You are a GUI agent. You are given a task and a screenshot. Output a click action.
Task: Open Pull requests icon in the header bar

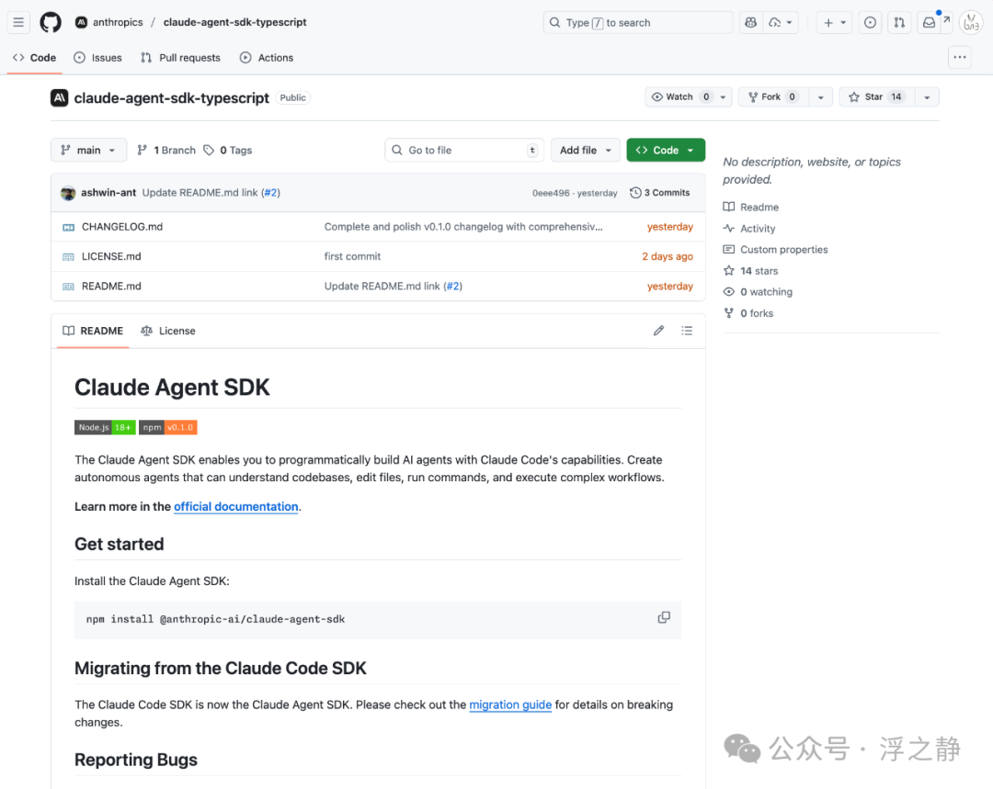899,23
